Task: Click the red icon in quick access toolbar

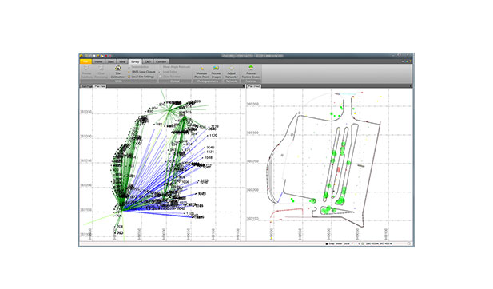Action: [106, 56]
